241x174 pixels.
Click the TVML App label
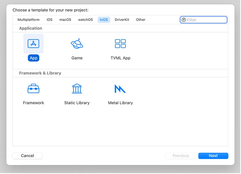[120, 58]
